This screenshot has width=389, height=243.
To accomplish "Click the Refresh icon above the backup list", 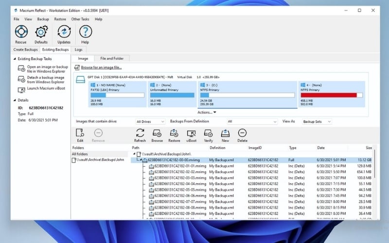I will click(140, 133).
